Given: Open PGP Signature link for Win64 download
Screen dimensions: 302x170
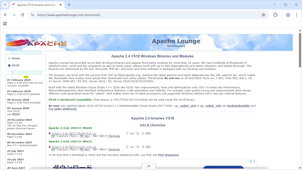Looking at the screenshot, I should point(53,136).
